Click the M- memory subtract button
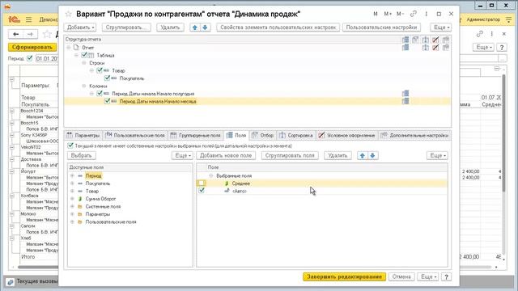 coord(400,15)
